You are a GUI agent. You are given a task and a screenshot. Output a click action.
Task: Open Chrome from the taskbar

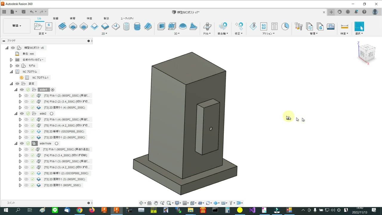79,210
